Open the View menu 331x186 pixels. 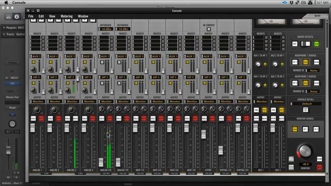pos(52,16)
